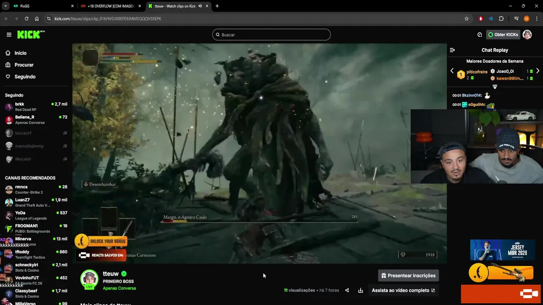Open the Chrome profile M avatar
543x305 pixels.
point(526,19)
